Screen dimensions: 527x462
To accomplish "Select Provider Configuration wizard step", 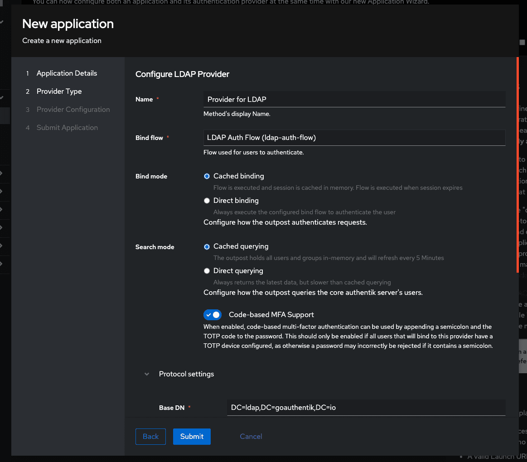I will pos(73,110).
